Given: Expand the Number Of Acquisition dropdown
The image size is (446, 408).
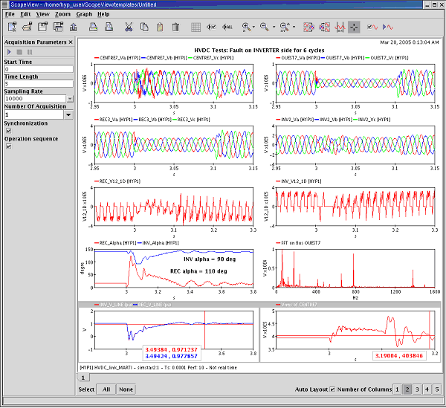Looking at the screenshot, I should 68,114.
